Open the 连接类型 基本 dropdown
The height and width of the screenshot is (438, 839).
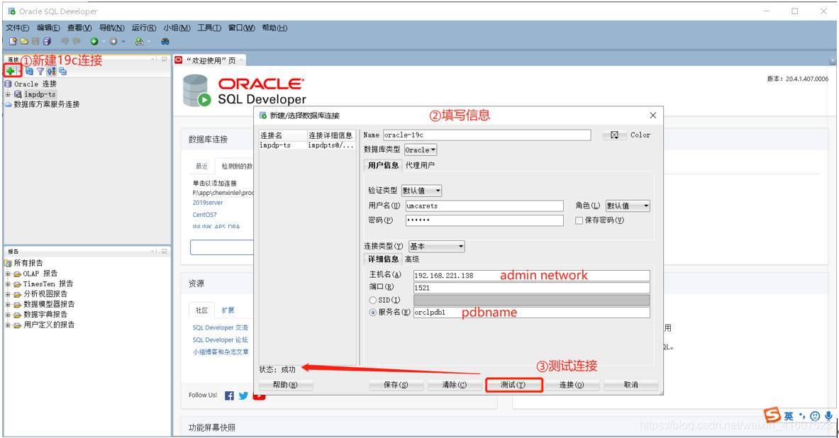[437, 247]
